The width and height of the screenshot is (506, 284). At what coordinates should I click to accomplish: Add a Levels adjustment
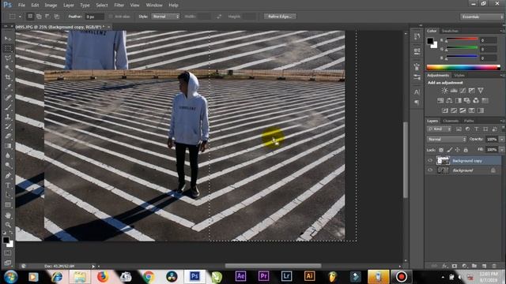point(454,91)
